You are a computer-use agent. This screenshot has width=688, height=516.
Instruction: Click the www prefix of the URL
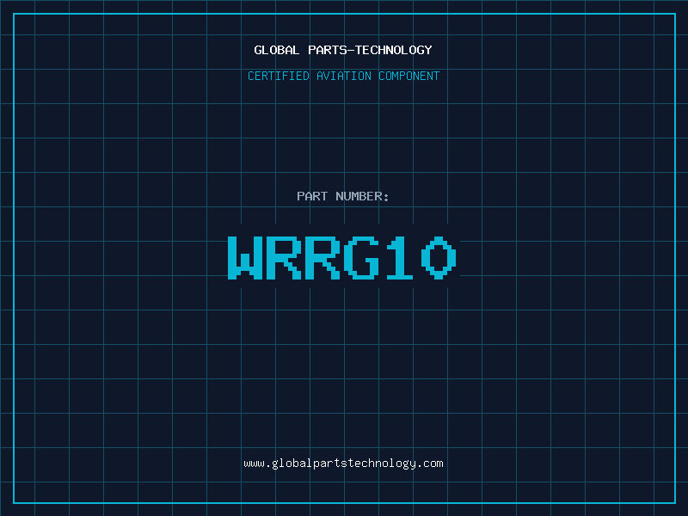(x=254, y=464)
